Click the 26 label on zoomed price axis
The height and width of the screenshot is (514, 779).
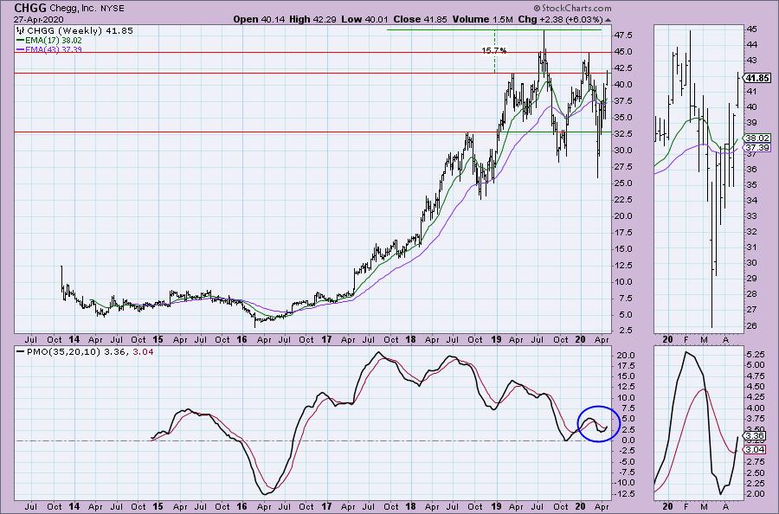point(751,325)
